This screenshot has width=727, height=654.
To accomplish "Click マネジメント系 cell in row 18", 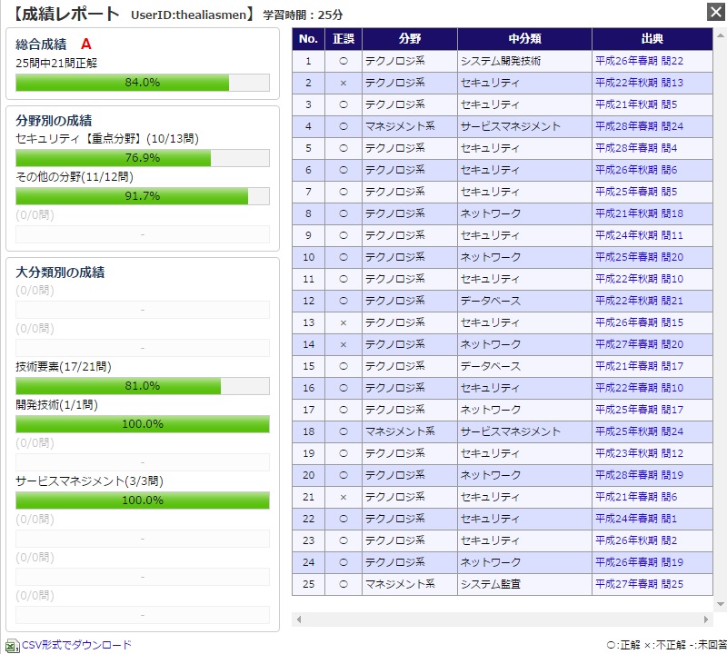I will pos(410,431).
